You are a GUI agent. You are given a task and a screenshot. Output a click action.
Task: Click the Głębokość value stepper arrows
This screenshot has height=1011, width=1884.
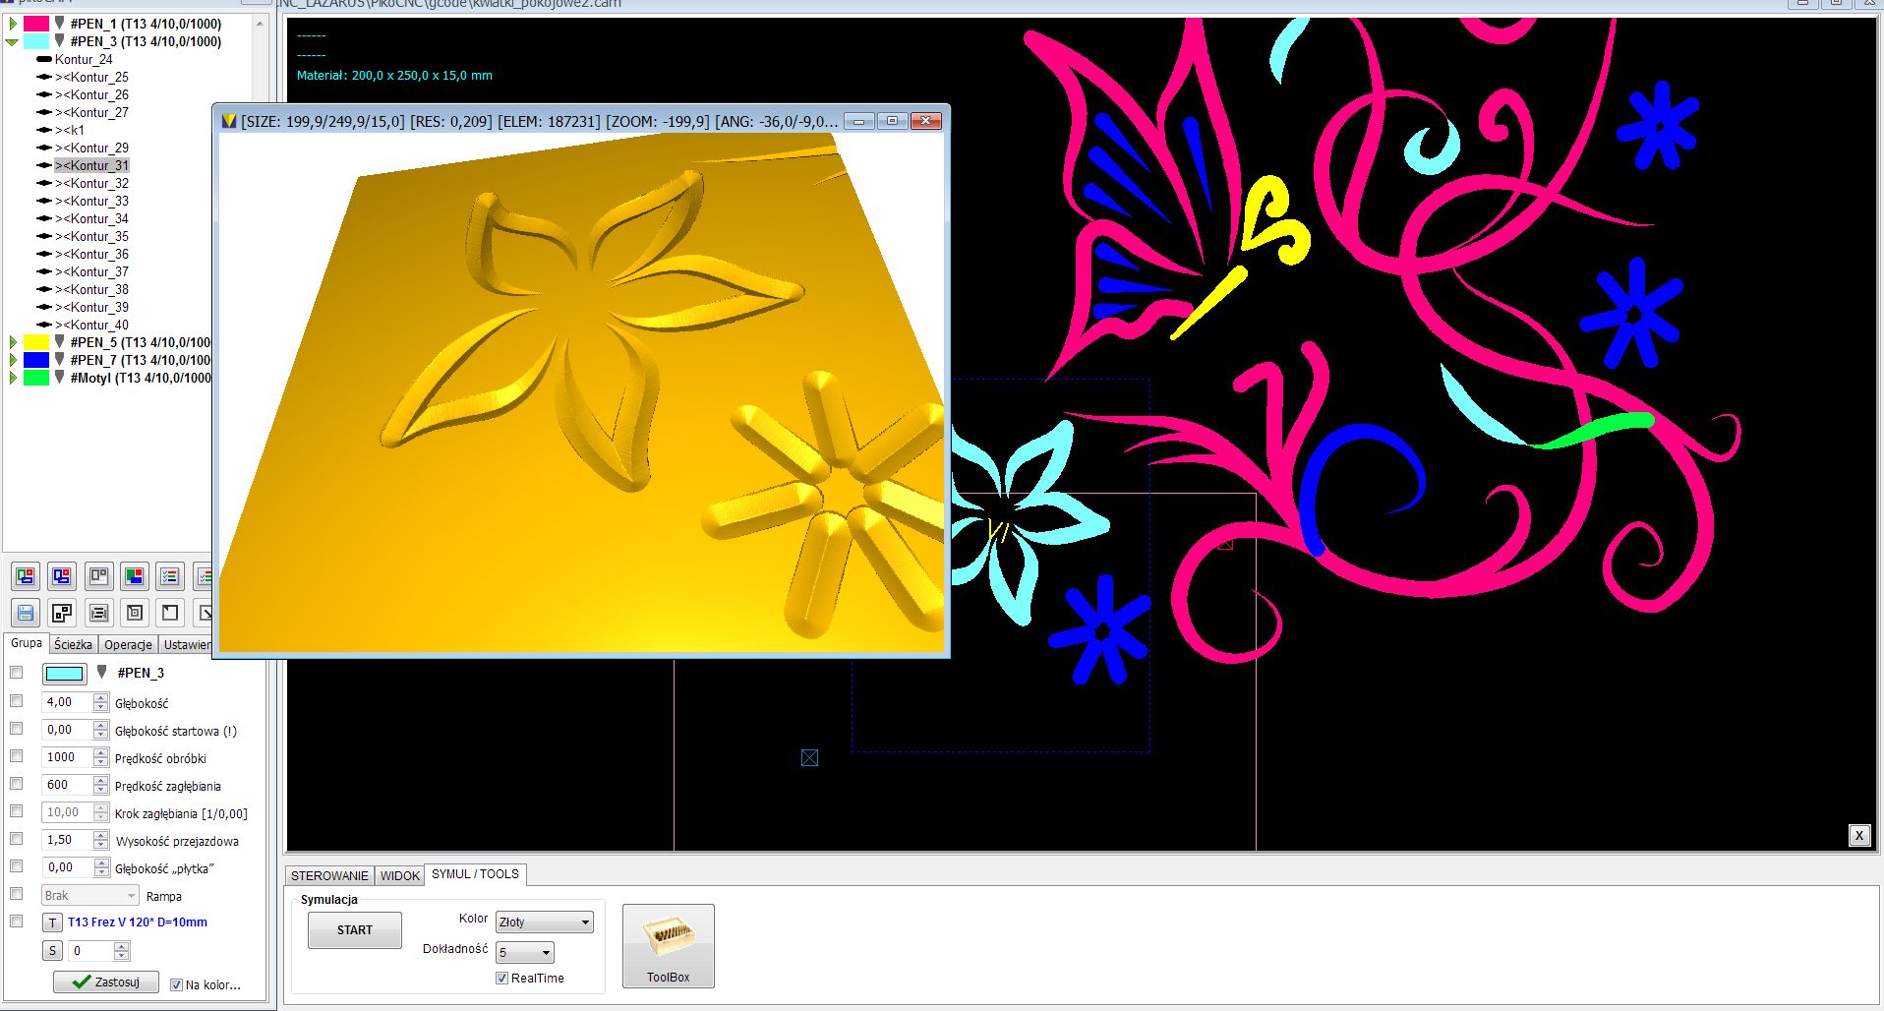(x=100, y=702)
